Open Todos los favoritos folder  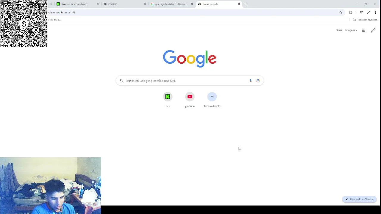click(365, 20)
